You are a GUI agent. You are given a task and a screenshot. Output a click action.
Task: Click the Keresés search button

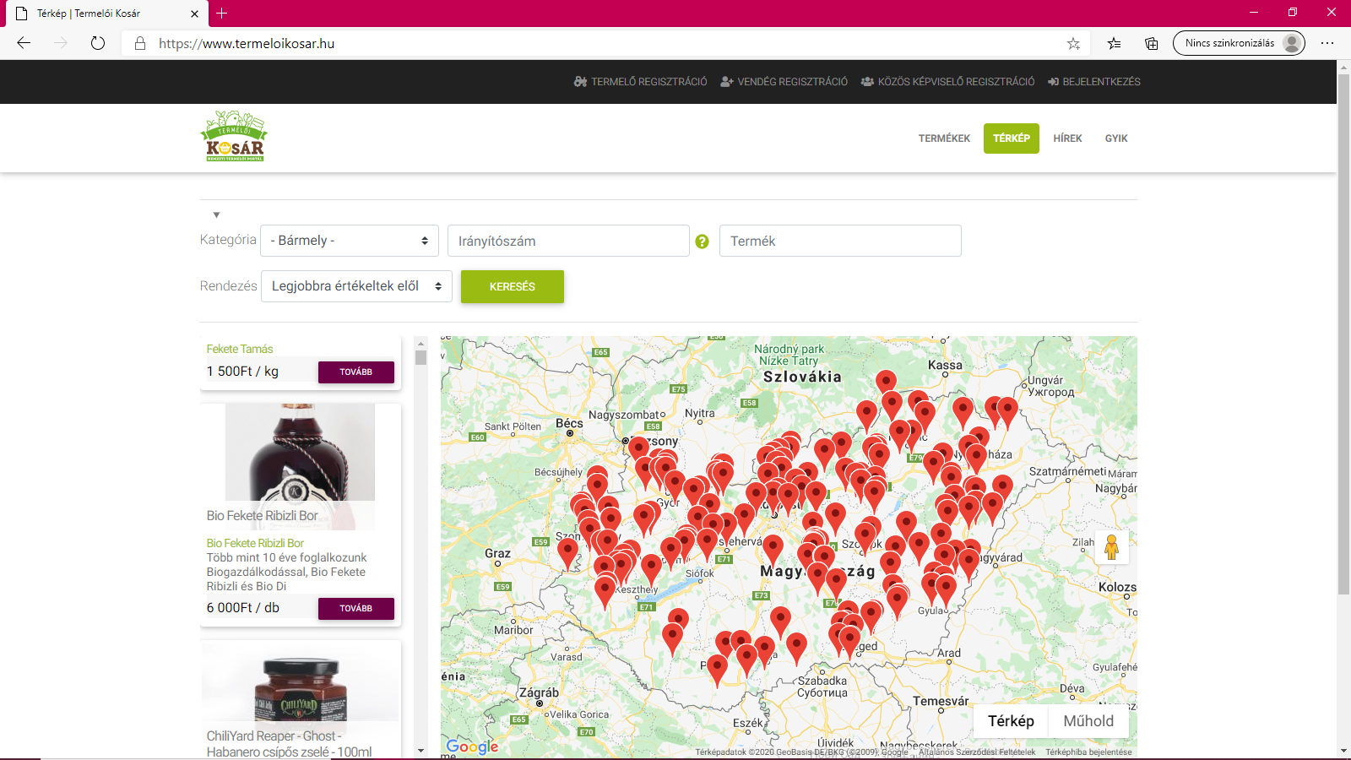pos(513,286)
